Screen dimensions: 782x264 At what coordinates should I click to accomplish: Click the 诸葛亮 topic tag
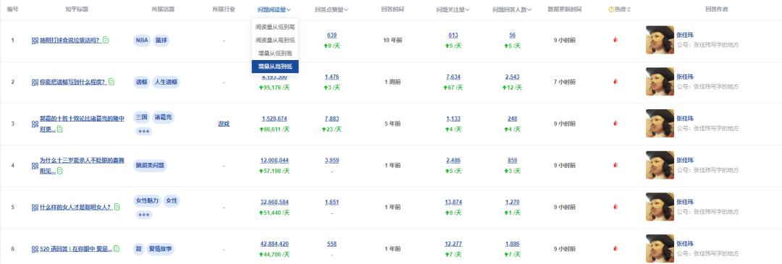[x=163, y=118]
